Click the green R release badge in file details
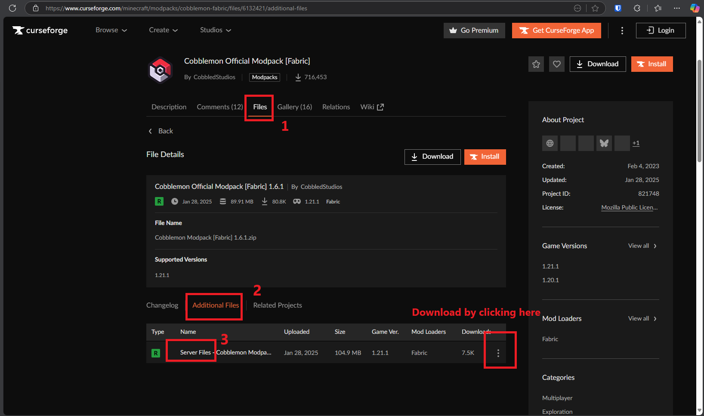Viewport: 704px width, 416px height. [x=159, y=201]
